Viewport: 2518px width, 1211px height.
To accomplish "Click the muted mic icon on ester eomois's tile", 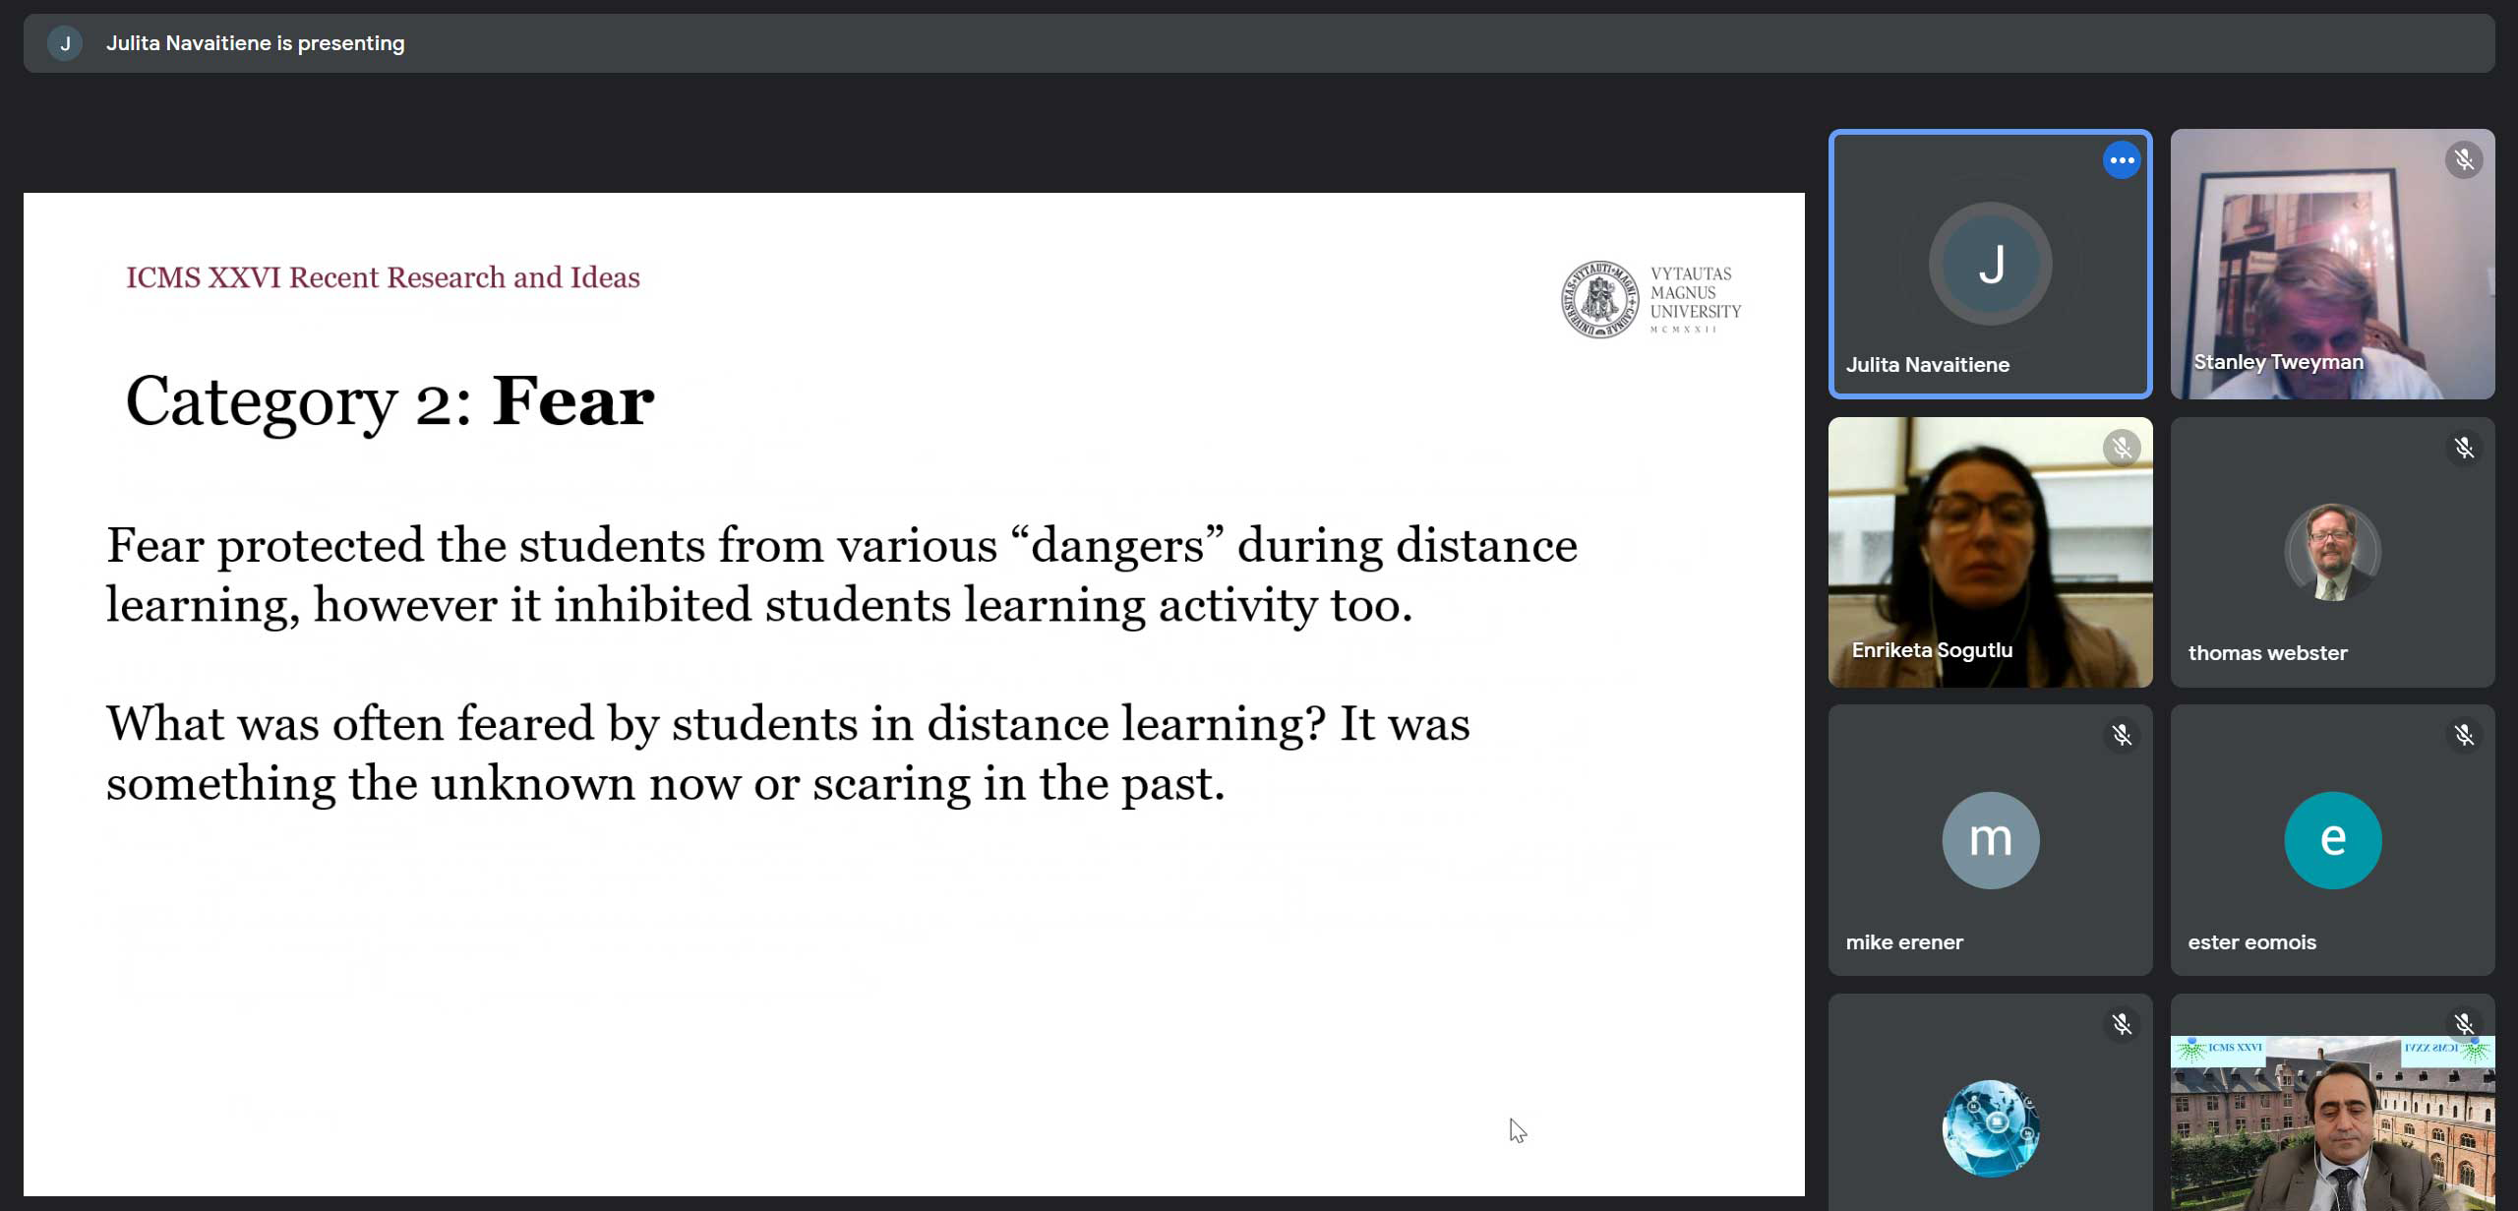I will [2464, 736].
